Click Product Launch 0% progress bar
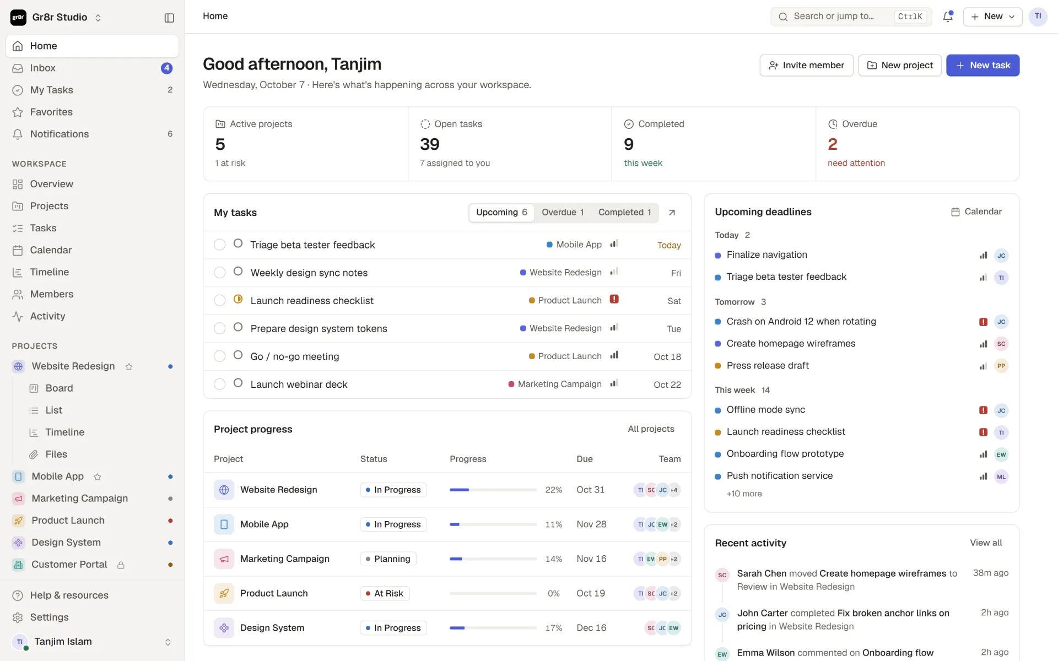 click(493, 593)
